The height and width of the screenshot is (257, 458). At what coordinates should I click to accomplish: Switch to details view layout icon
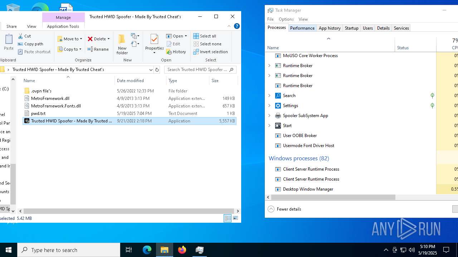228,218
